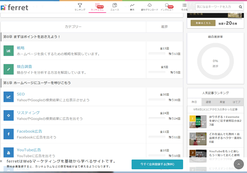Open the 競合調査 link
The height and width of the screenshot is (173, 247).
pyautogui.click(x=24, y=67)
